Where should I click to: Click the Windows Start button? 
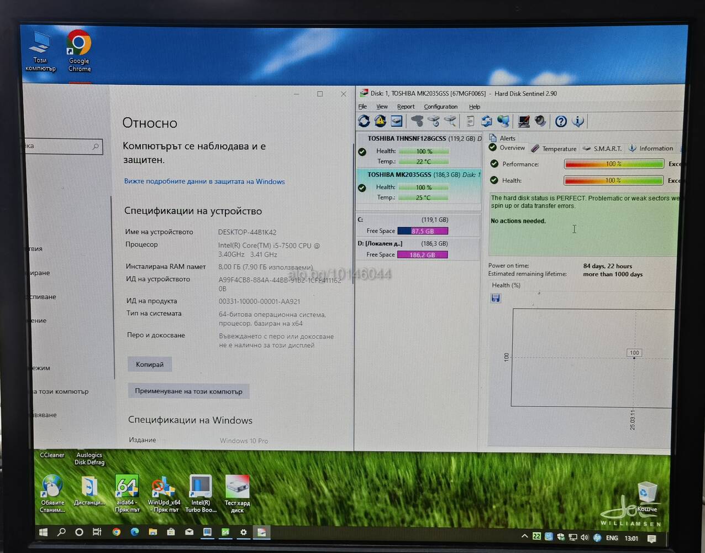coord(43,532)
